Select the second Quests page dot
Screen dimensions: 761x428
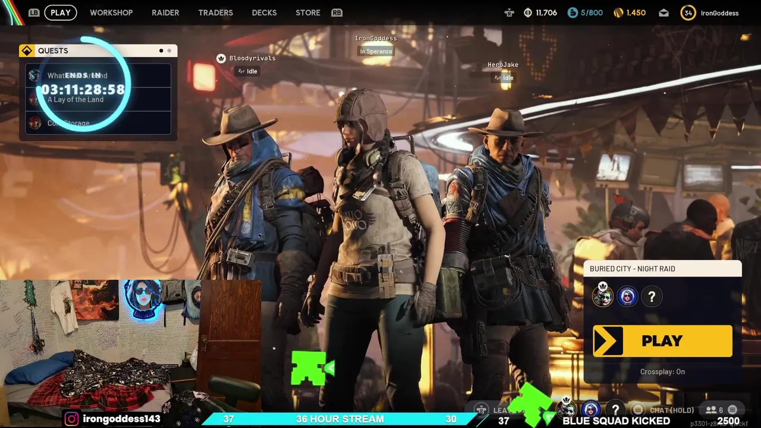point(169,51)
